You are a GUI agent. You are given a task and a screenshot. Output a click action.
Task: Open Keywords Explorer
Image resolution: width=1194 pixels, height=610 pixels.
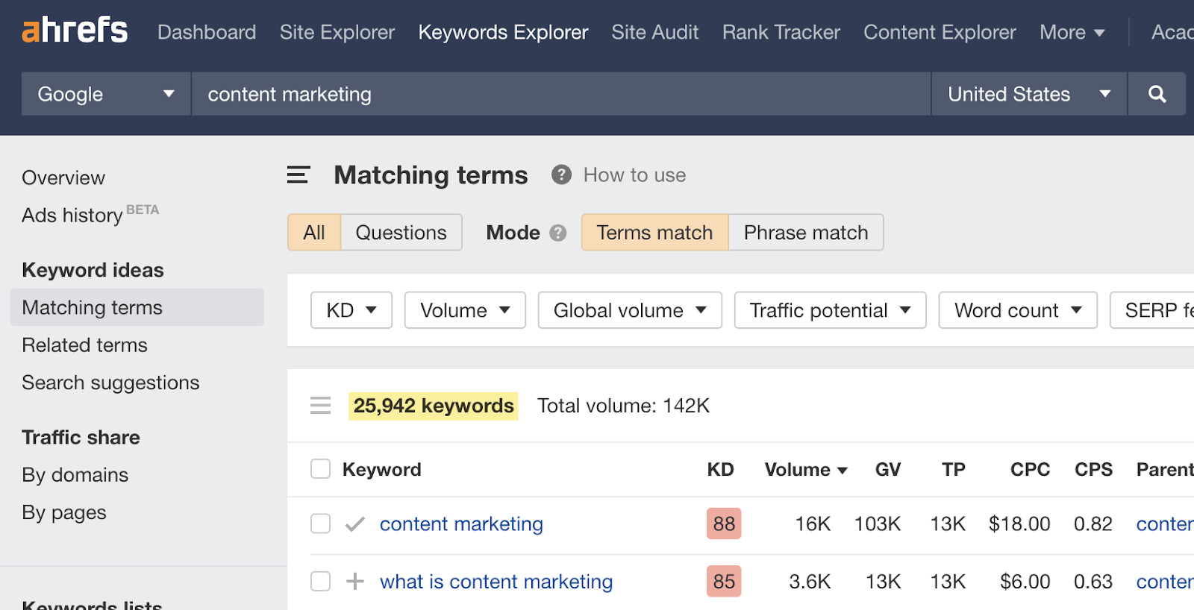pyautogui.click(x=503, y=32)
